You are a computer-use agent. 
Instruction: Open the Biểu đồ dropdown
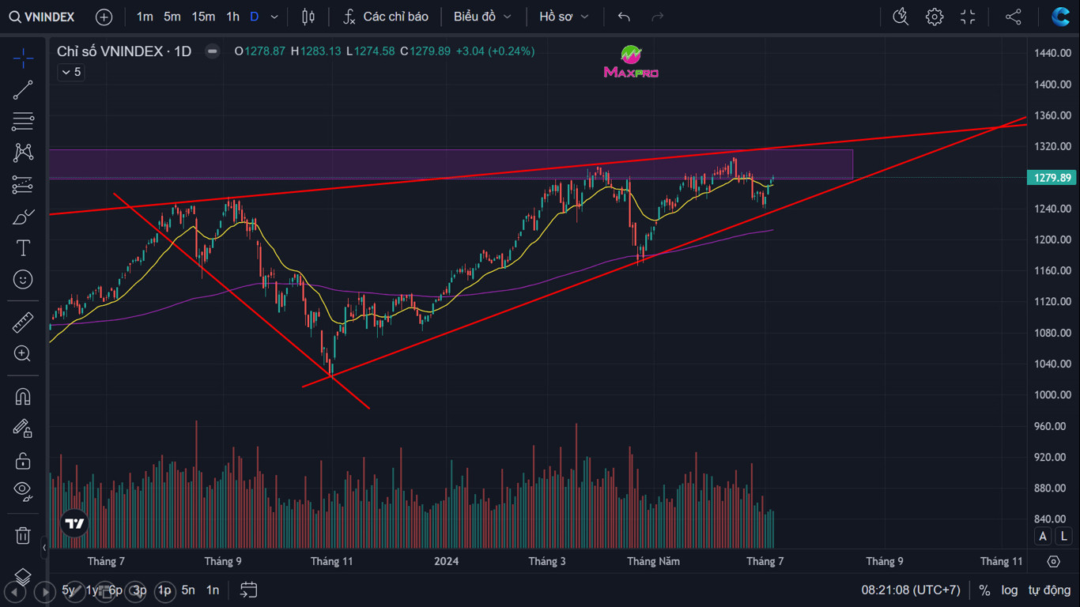(x=482, y=17)
